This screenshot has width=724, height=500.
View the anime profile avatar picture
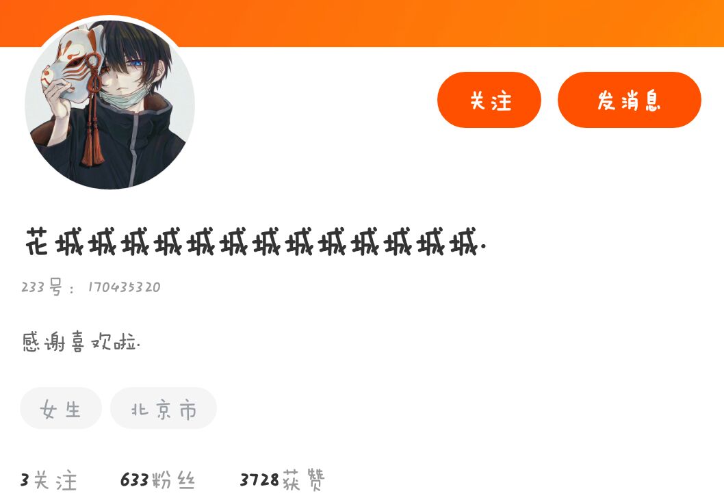[x=110, y=104]
